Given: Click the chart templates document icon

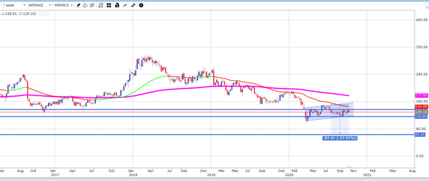Looking at the screenshot, I should 117,5.
